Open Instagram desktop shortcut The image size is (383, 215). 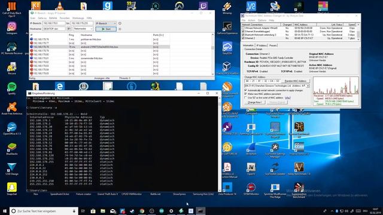click(12, 27)
